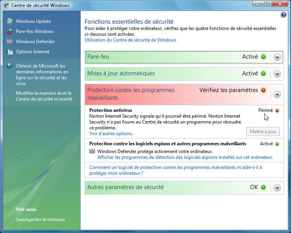Click Utilisation du Centre de sécurité de Windows link

pyautogui.click(x=130, y=40)
